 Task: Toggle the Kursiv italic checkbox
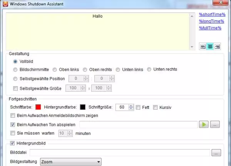click(x=155, y=107)
